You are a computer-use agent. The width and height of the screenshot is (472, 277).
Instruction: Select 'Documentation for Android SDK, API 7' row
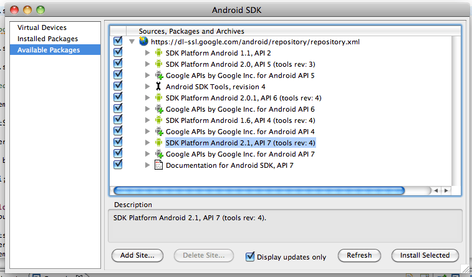pyautogui.click(x=229, y=165)
